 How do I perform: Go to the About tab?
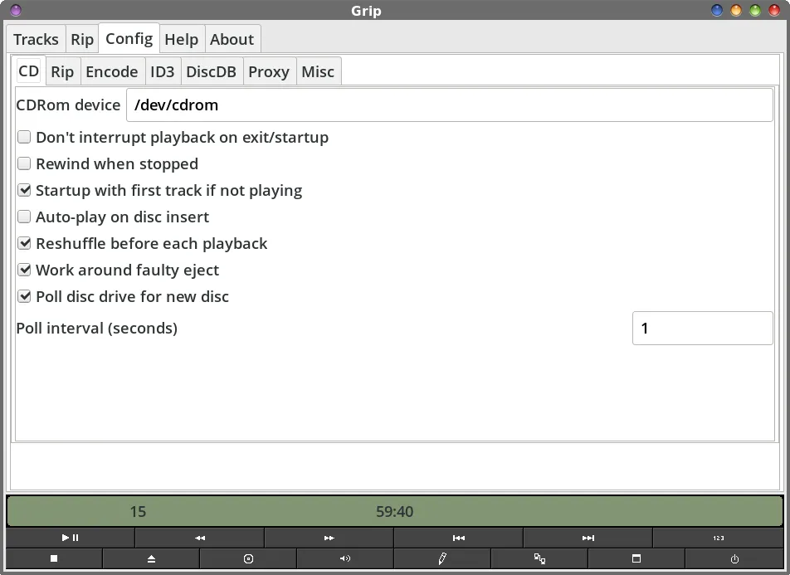coord(232,39)
